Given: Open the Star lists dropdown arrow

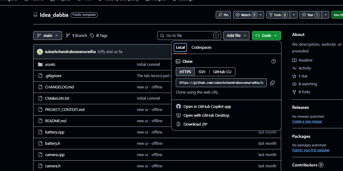Looking at the screenshot, I should click(x=326, y=15).
